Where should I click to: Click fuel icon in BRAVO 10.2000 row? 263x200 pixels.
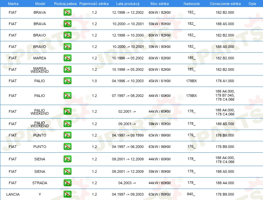[x=67, y=47]
